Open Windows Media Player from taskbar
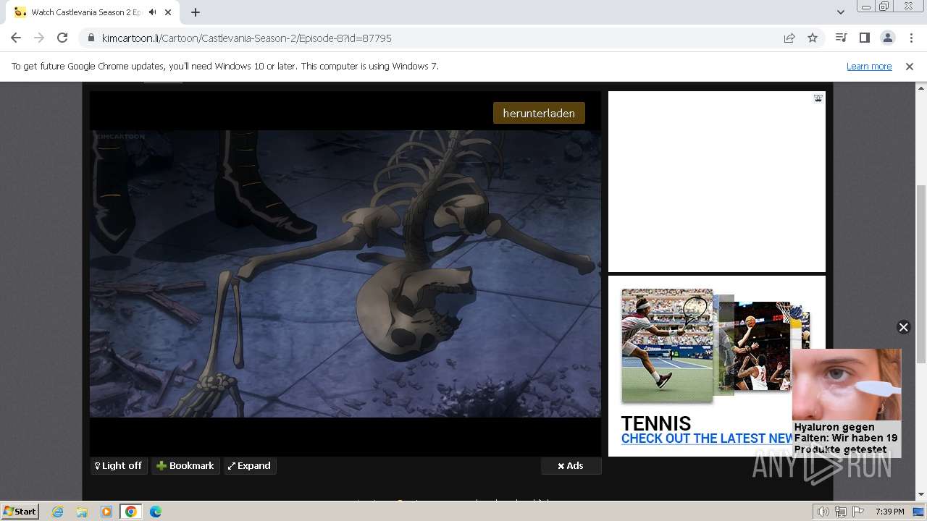 coord(106,512)
